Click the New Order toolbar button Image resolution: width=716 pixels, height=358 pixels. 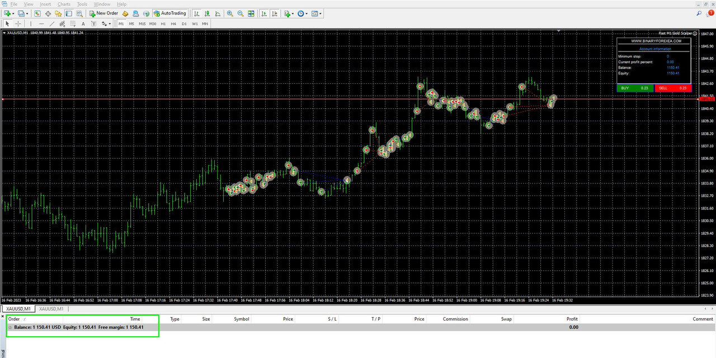click(x=103, y=13)
